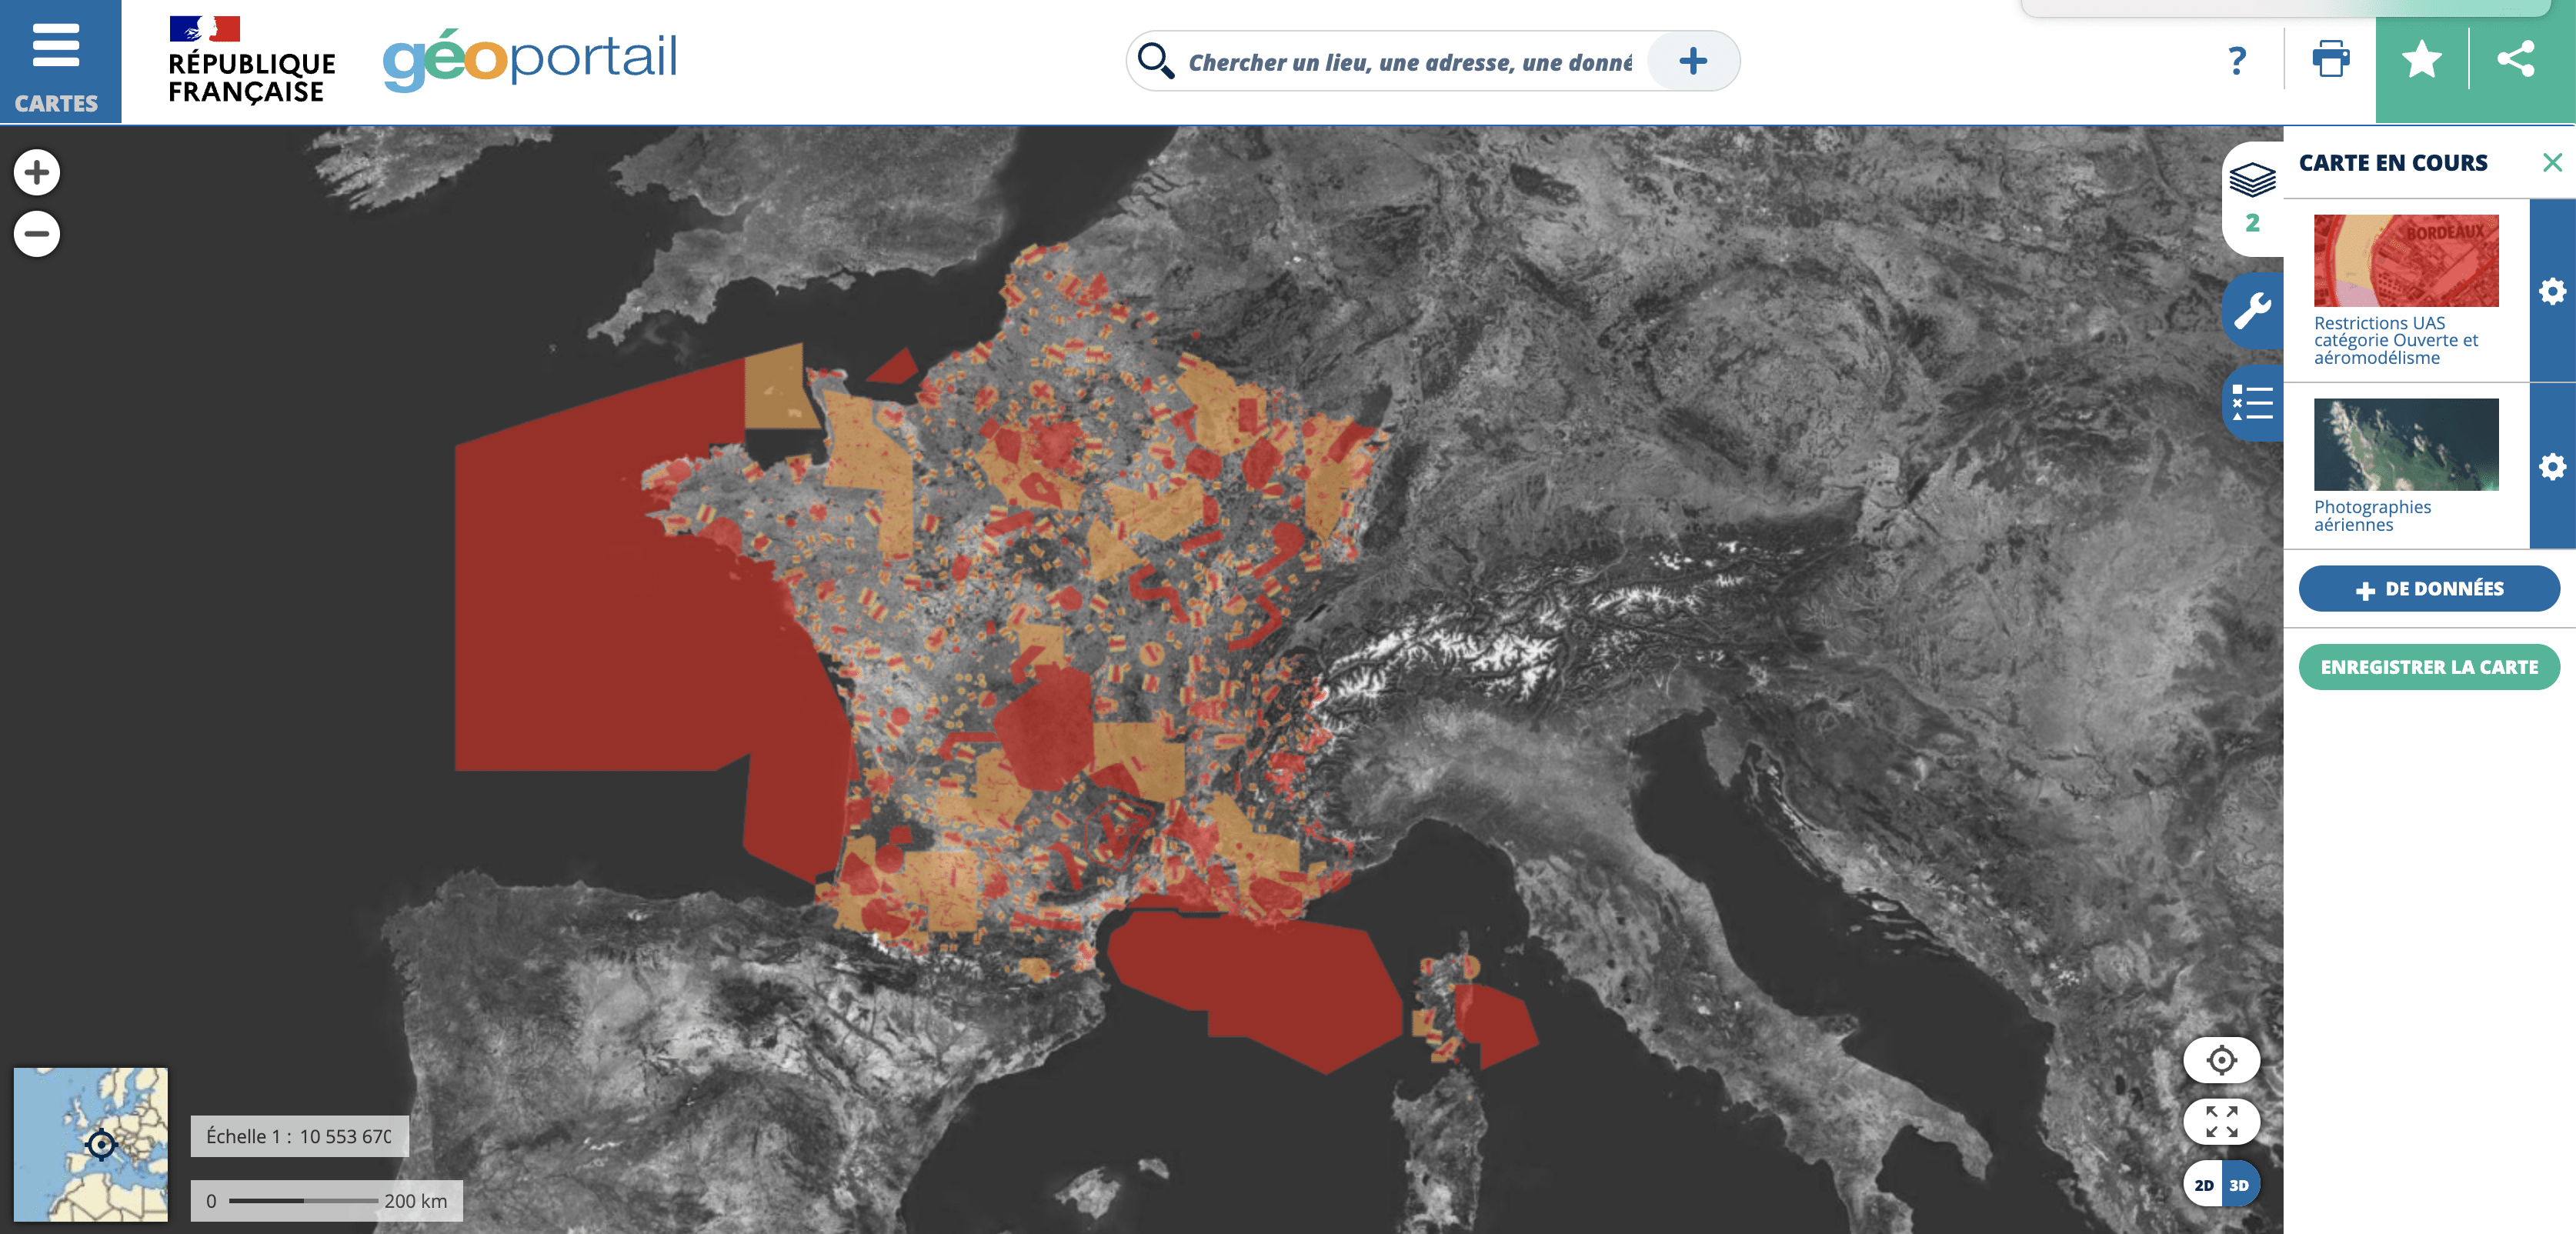
Task: Click the layer count '2' badge
Action: [x=2252, y=223]
